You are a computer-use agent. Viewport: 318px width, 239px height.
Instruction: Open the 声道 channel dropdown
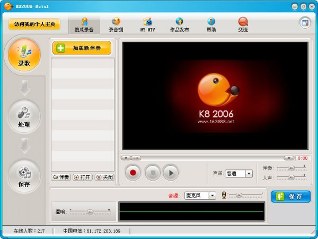249,174
